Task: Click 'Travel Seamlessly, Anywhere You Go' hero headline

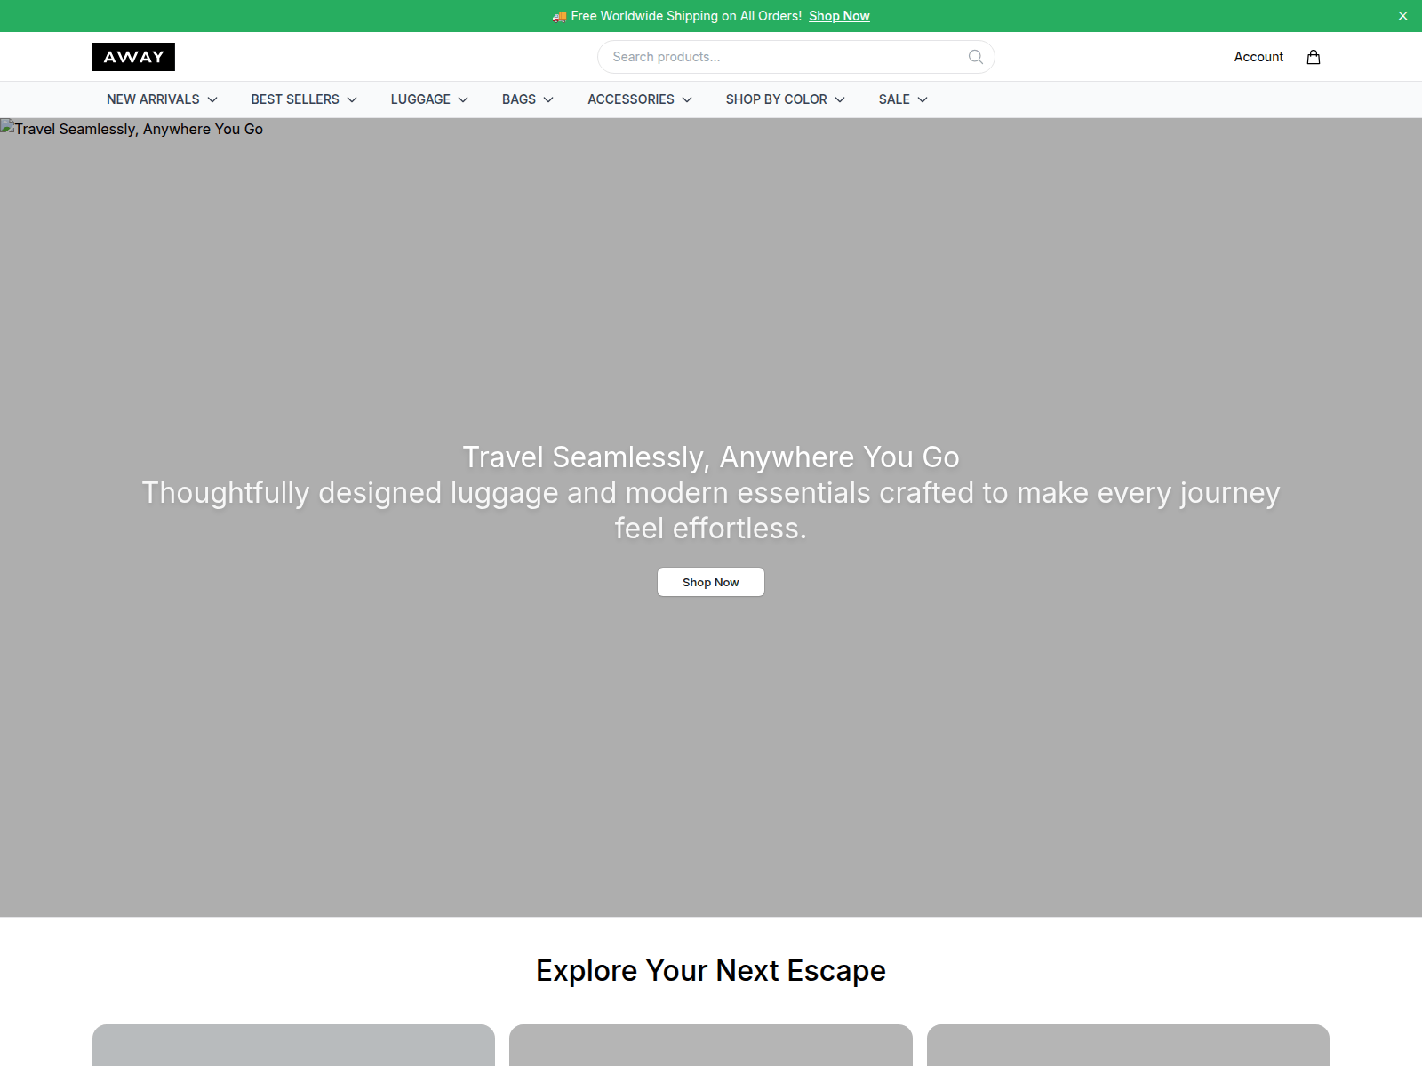Action: click(711, 457)
